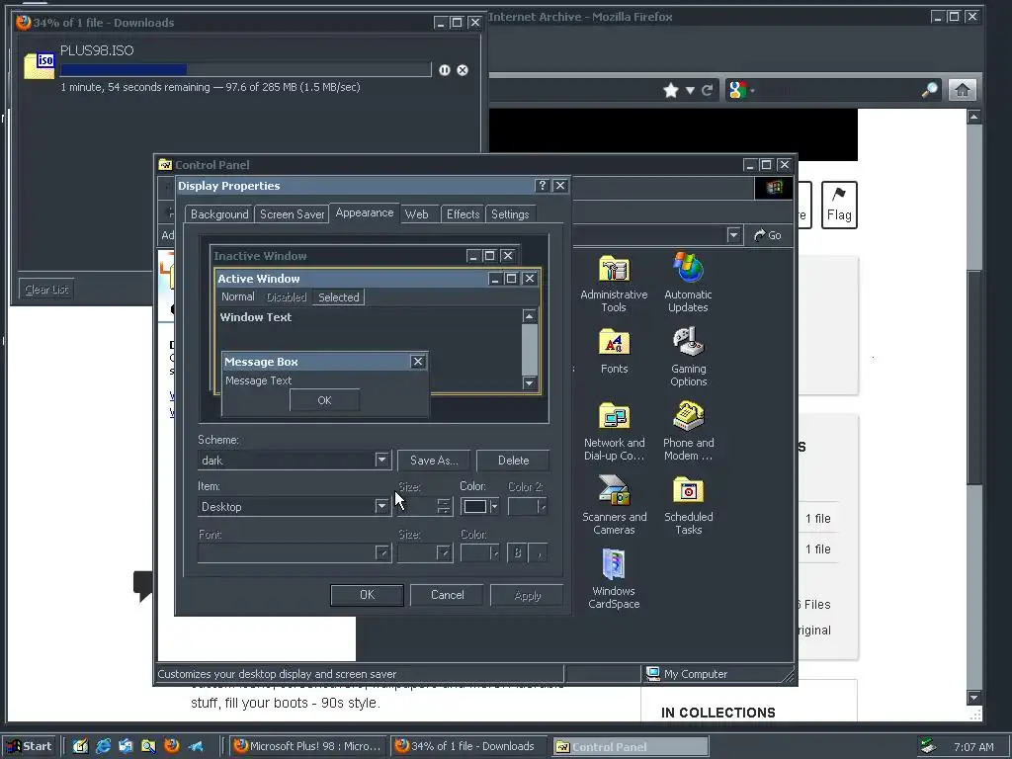The height and width of the screenshot is (759, 1012).
Task: Select the Appearance tab
Action: (364, 213)
